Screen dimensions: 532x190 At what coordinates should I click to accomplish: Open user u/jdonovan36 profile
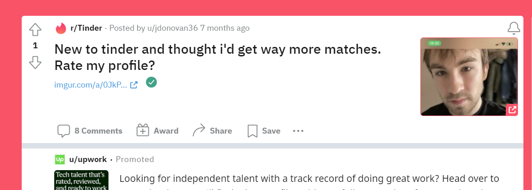(x=172, y=28)
